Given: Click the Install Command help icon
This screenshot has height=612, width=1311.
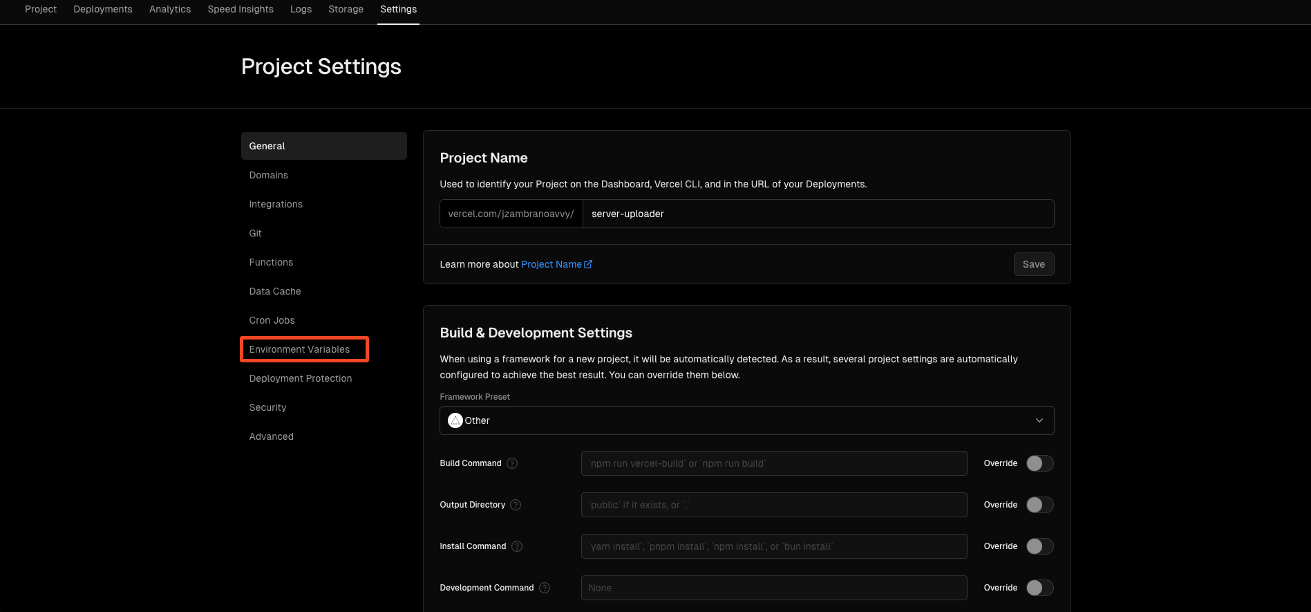Looking at the screenshot, I should click(x=517, y=546).
